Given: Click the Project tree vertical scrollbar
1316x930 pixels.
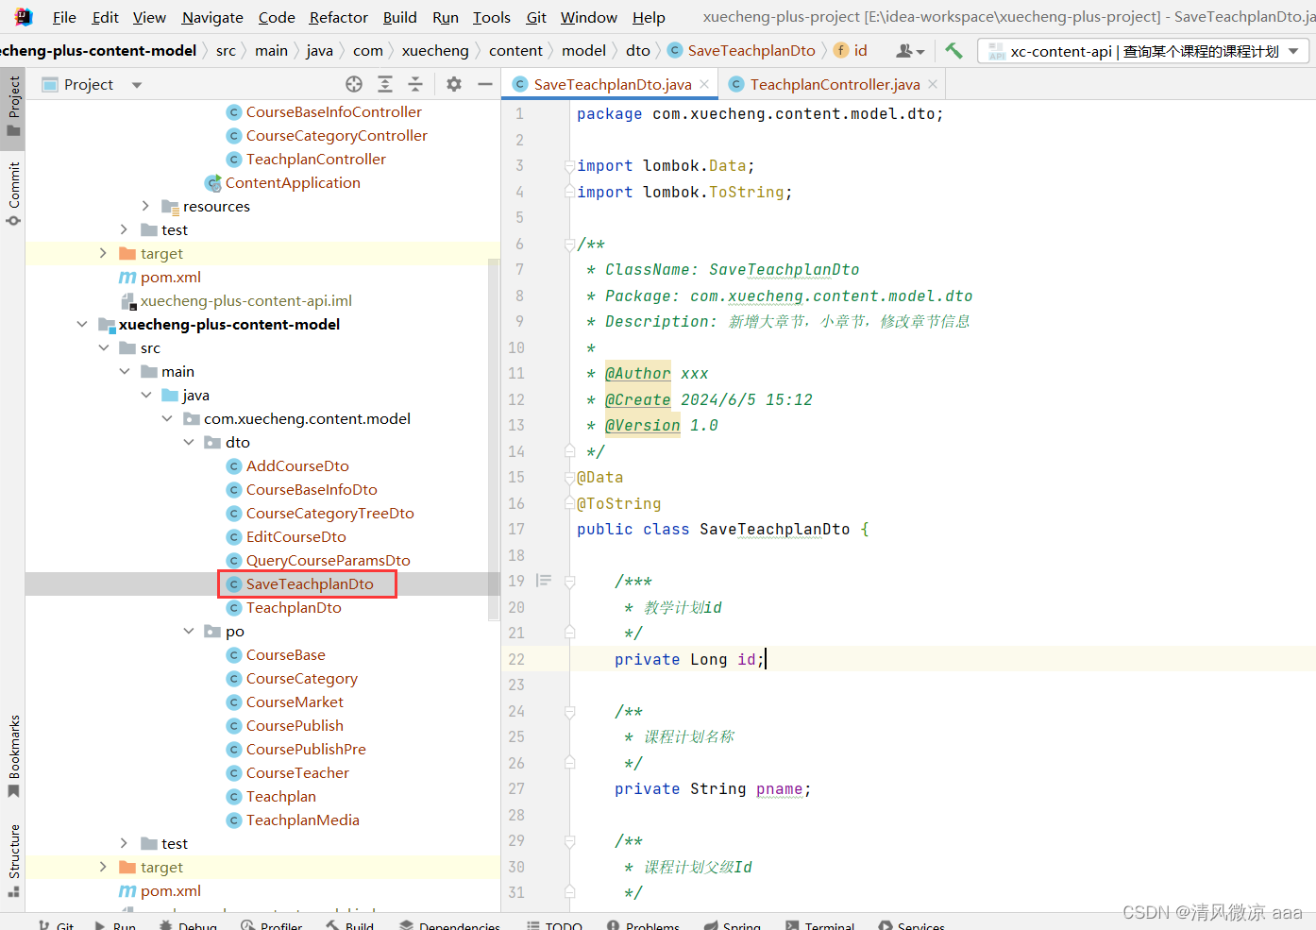Looking at the screenshot, I should [x=493, y=439].
